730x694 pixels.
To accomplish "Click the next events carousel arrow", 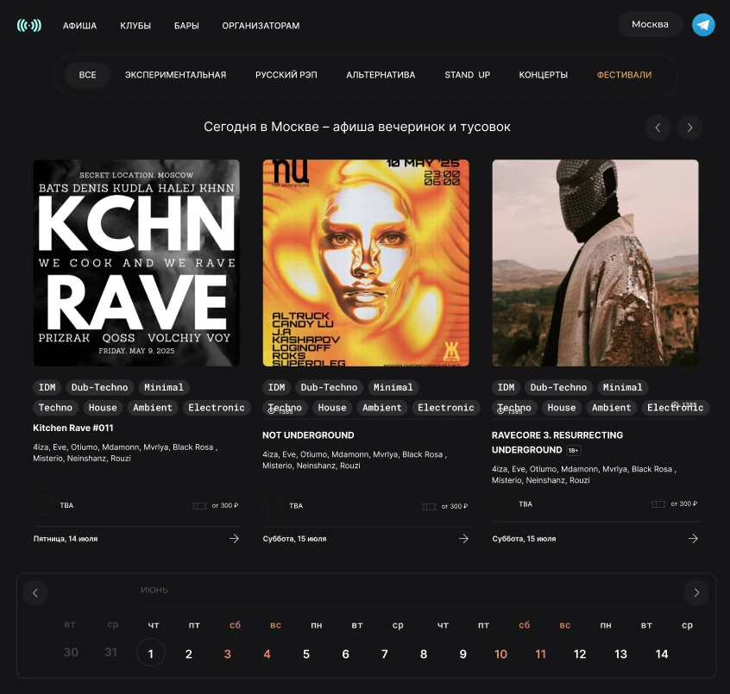I will 689,128.
